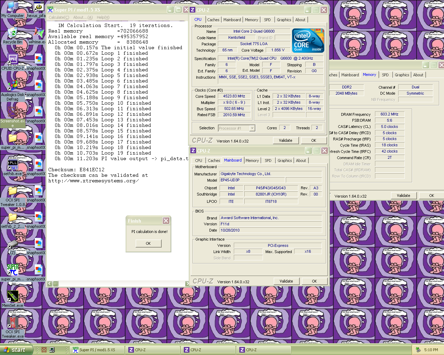Open the Windows start menu

[x=16, y=350]
